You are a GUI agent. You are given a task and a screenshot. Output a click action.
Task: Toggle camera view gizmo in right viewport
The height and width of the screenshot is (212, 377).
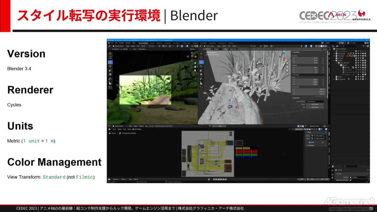(x=287, y=70)
